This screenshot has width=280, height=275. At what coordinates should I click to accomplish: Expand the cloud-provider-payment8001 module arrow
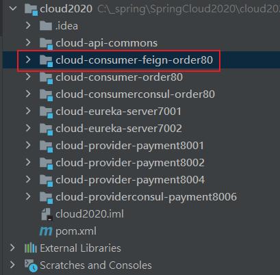[28, 145]
